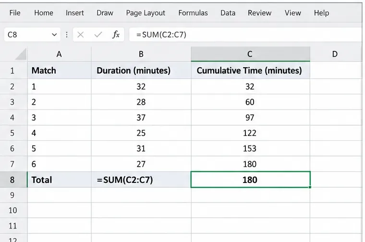Click duration value 37
The height and width of the screenshot is (242, 365).
[x=141, y=118]
